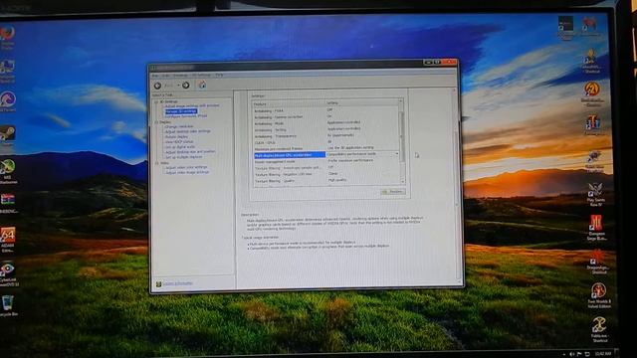Image resolution: width=637 pixels, height=358 pixels.
Task: Open the Play Saints Row IV shortcut
Action: pos(596,194)
